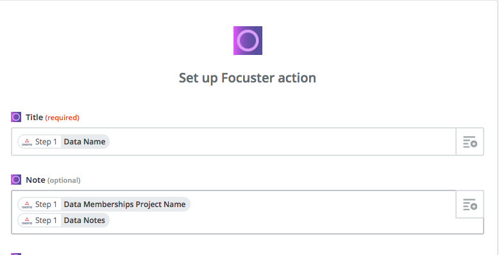Select the Data Name field pill
Viewport: 499px width, 255px height.
[63, 141]
